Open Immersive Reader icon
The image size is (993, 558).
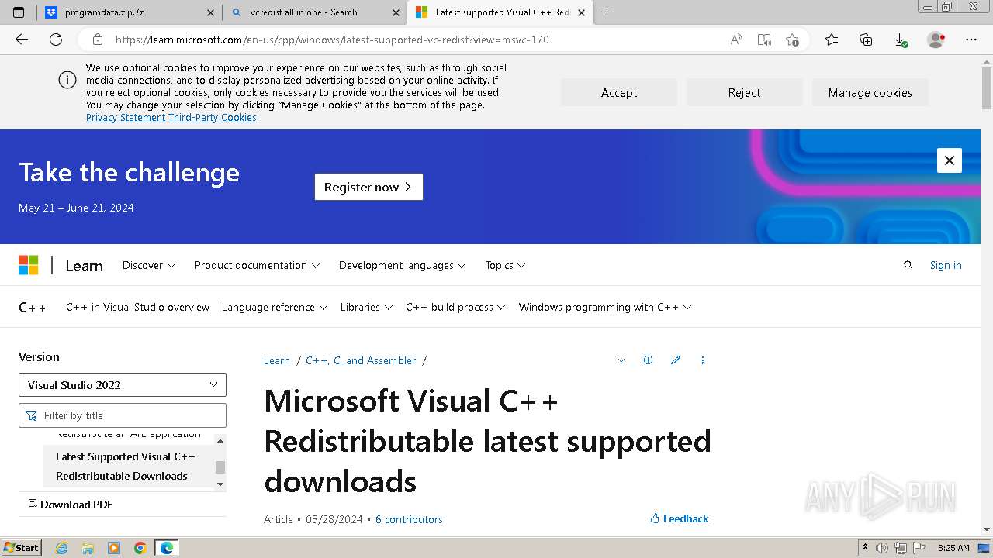tap(764, 40)
